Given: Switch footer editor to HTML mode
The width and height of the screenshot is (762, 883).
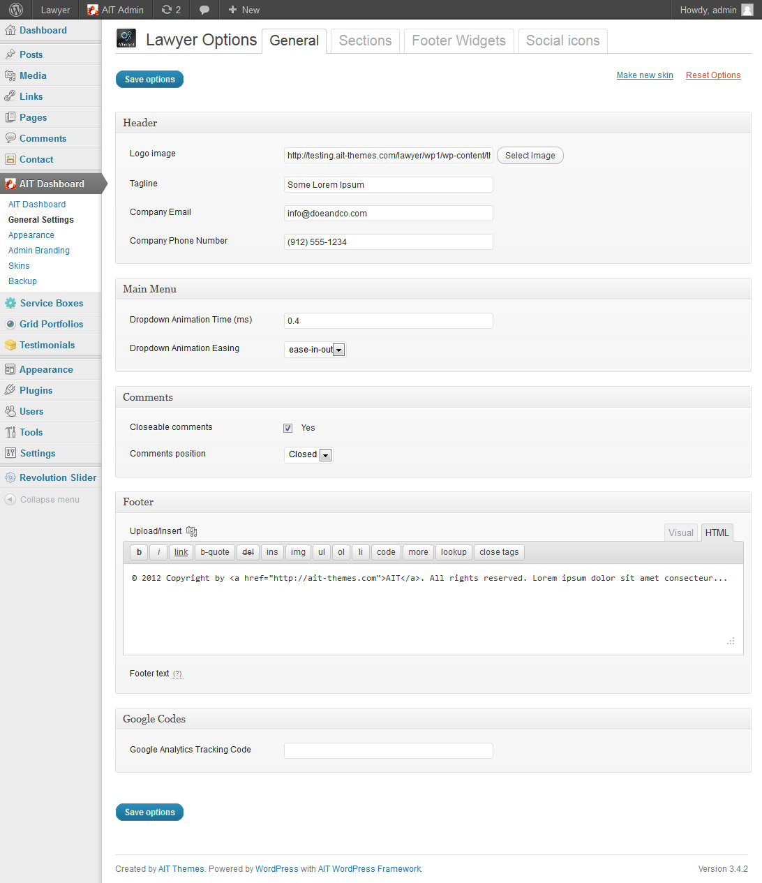Looking at the screenshot, I should click(717, 533).
